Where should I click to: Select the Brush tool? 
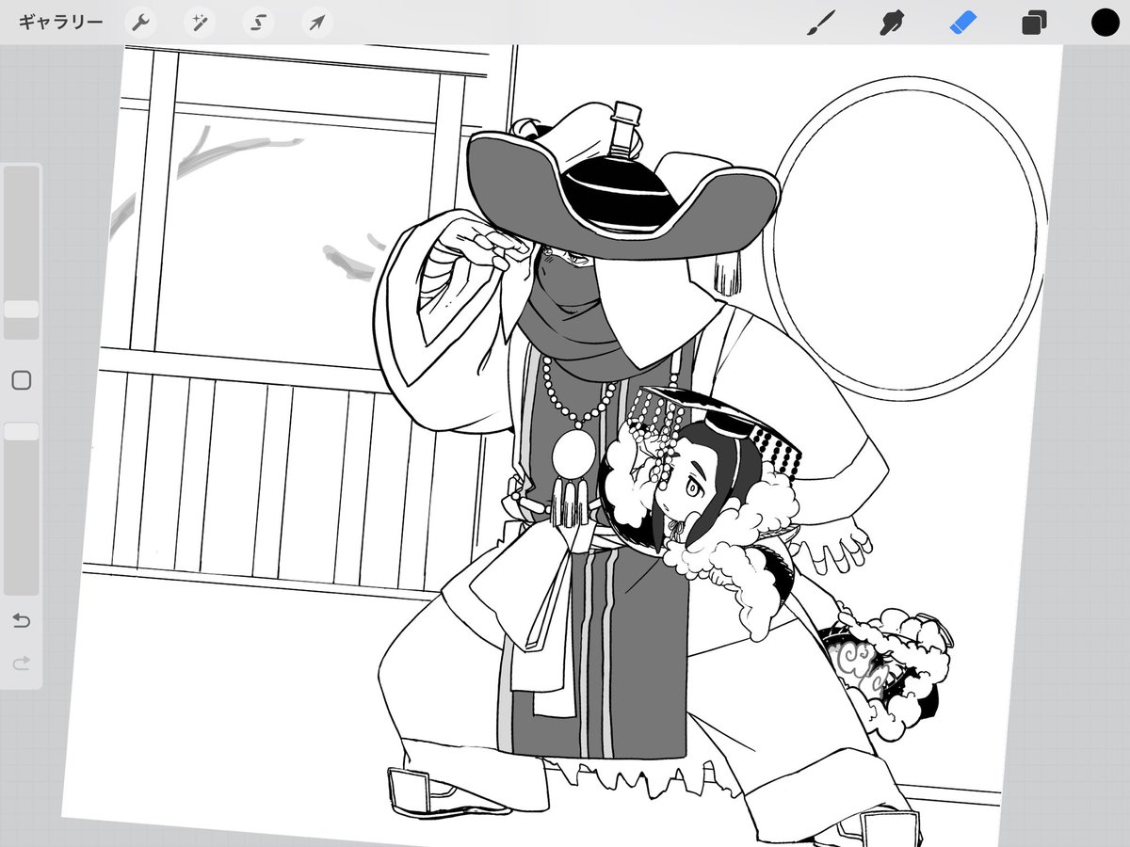(x=822, y=23)
